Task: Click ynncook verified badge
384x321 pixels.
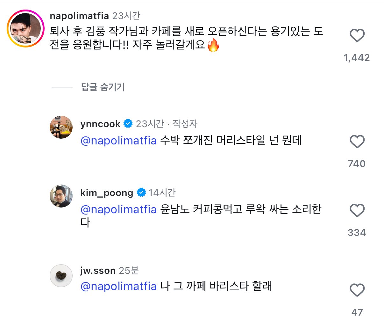Action: click(128, 124)
